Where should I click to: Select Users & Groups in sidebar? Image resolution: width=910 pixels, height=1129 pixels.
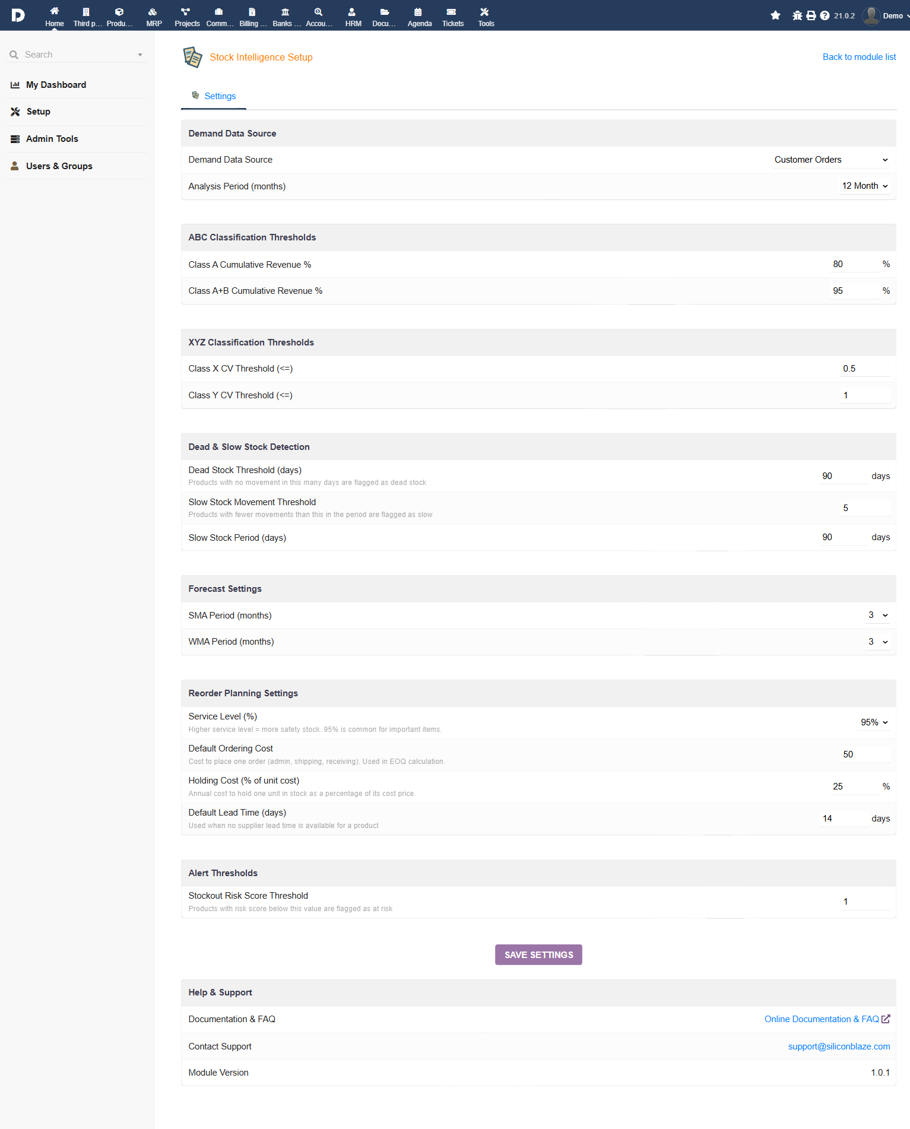pyautogui.click(x=59, y=166)
